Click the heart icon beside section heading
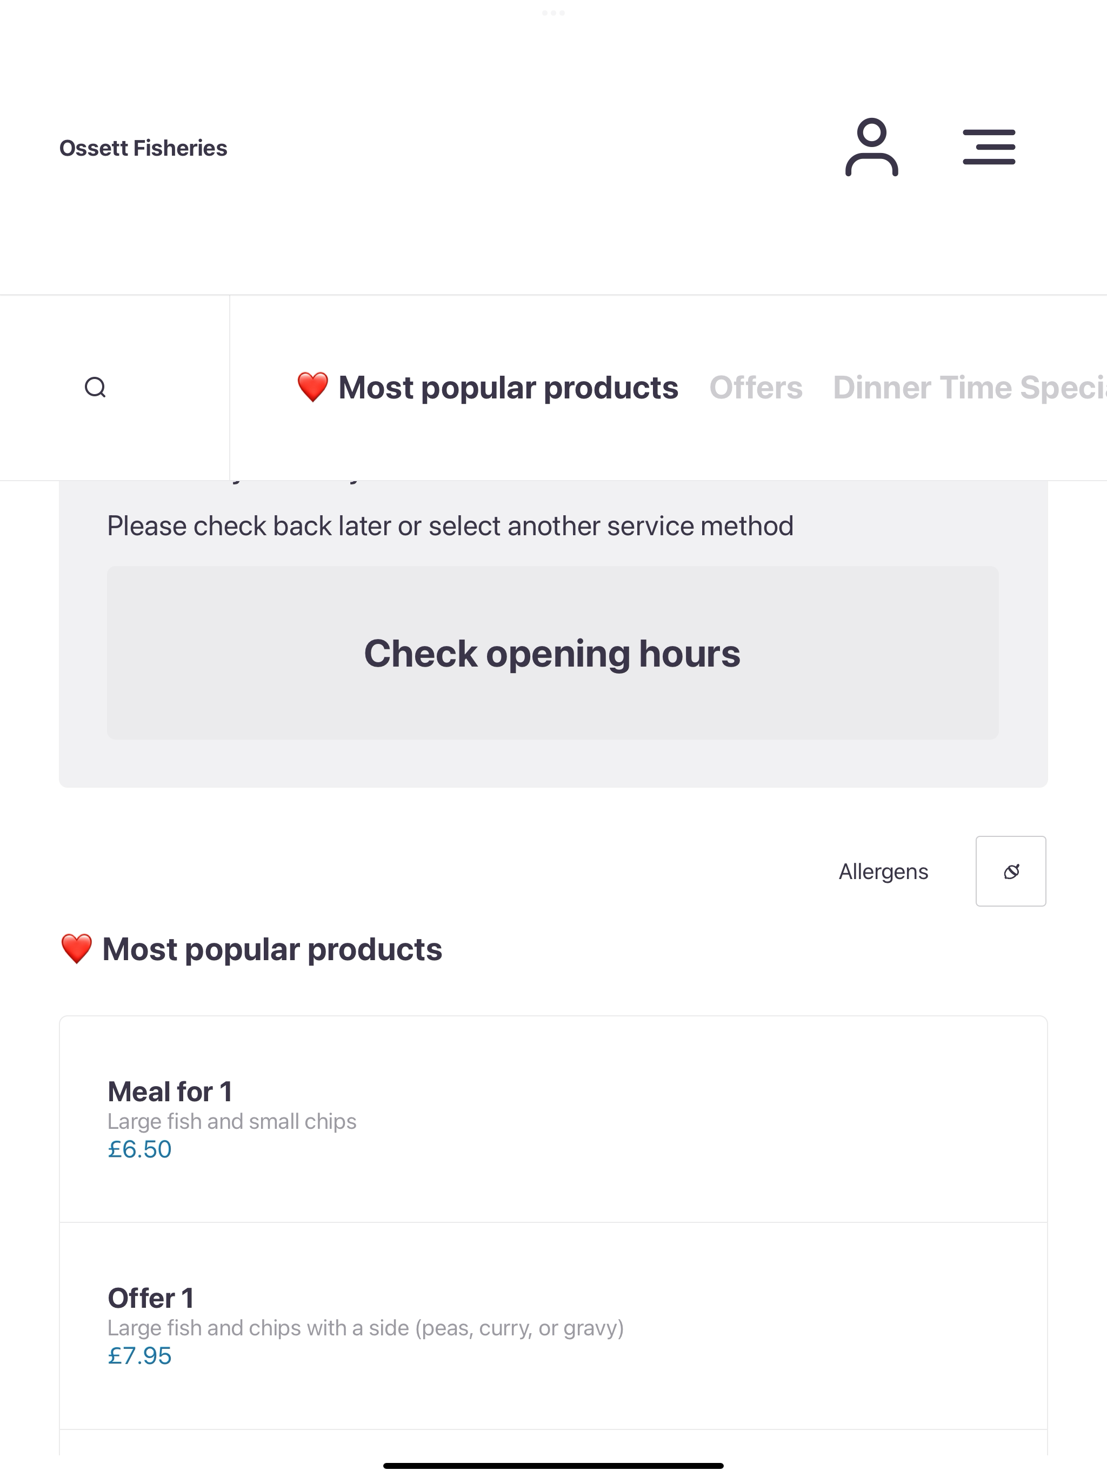The image size is (1107, 1477). coord(76,949)
